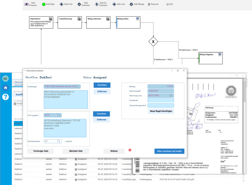This screenshot has width=252, height=185.
Task: Click the RechnungsNr input field
Action: pos(161,91)
